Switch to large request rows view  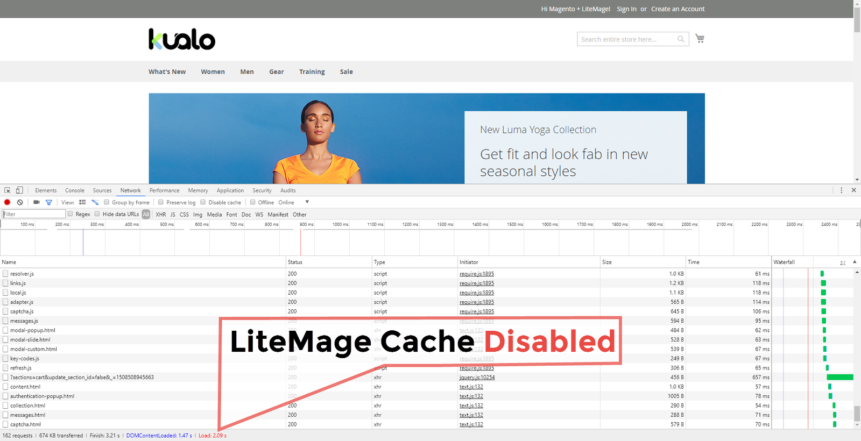pyautogui.click(x=82, y=202)
